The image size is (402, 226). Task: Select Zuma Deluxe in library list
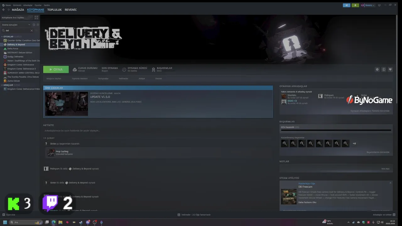click(x=20, y=81)
